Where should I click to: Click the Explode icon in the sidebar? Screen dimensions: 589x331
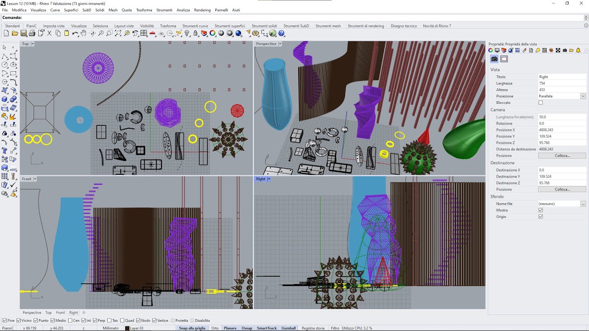pyautogui.click(x=13, y=116)
